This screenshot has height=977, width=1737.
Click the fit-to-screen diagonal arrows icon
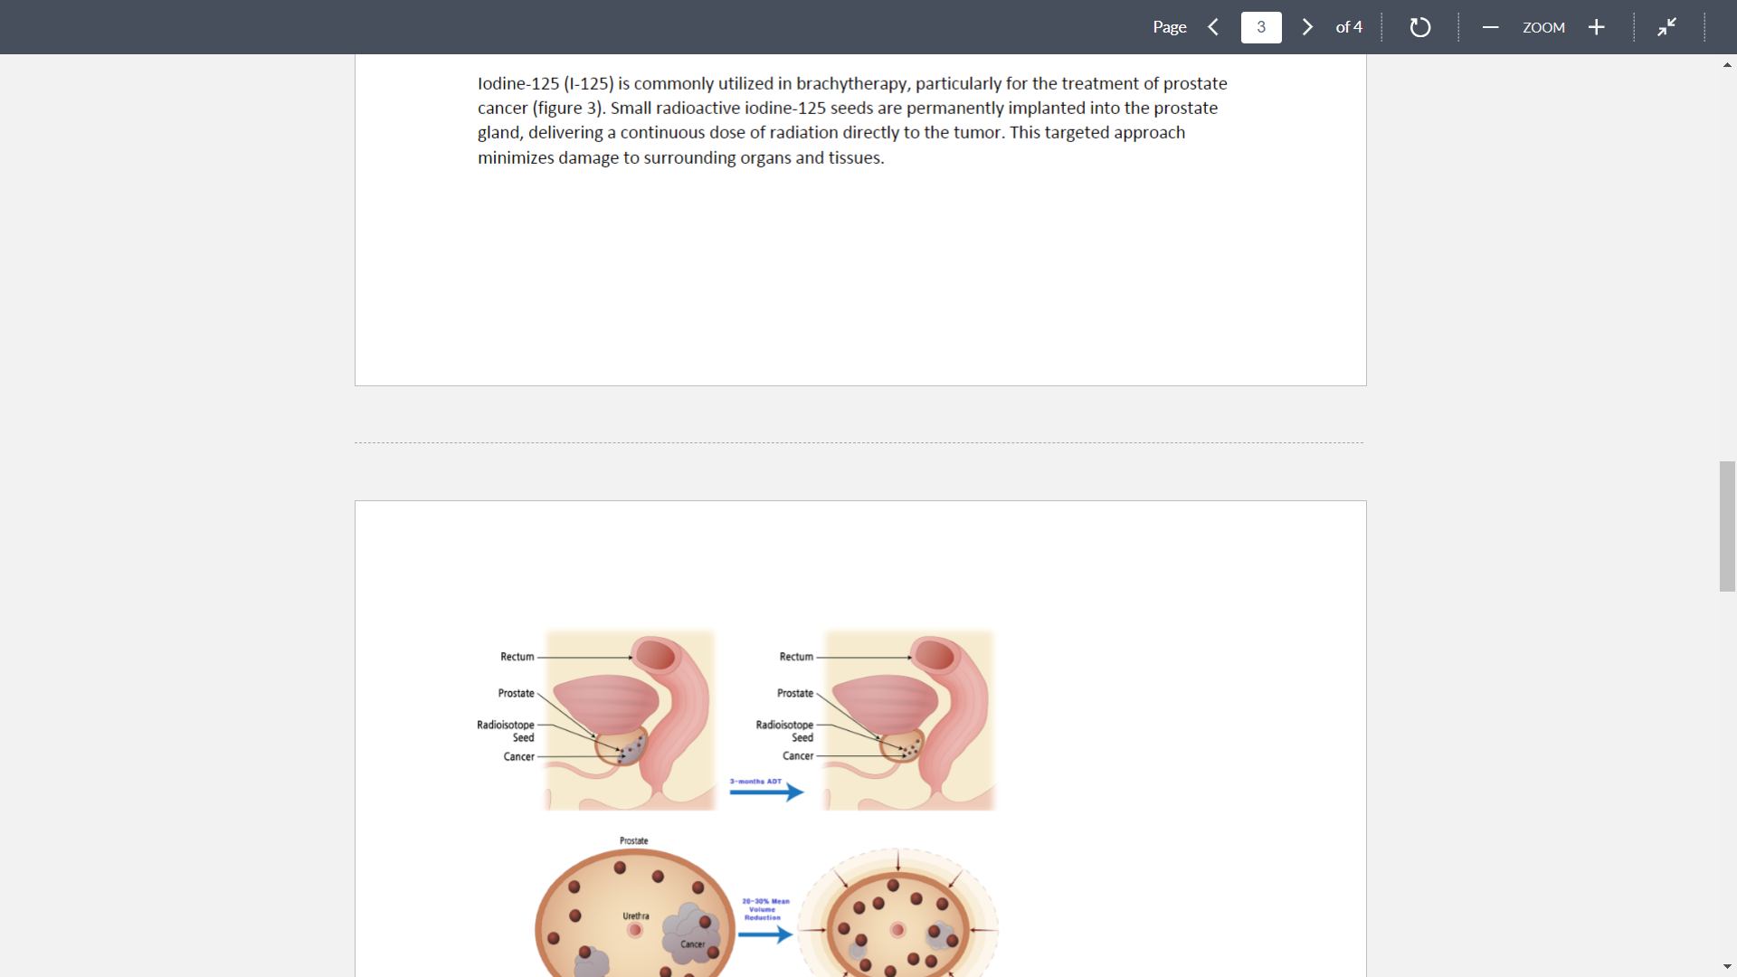(1667, 27)
